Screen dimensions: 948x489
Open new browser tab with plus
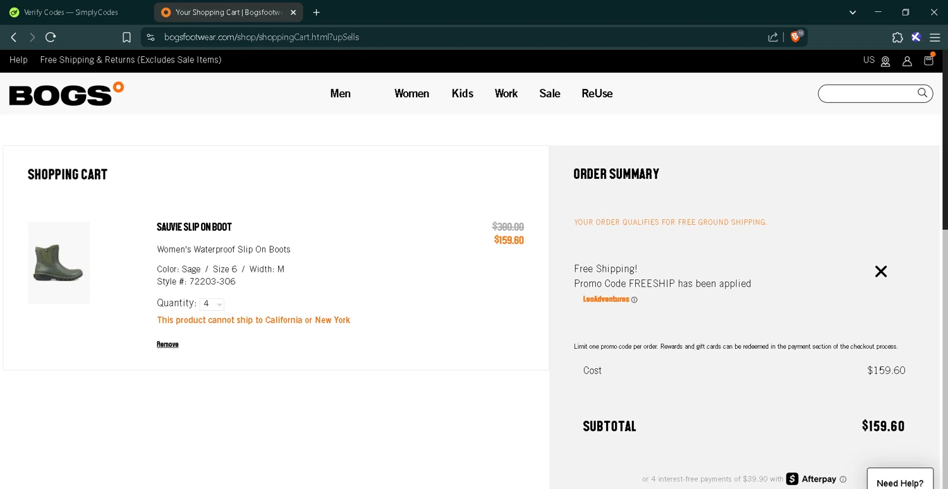tap(317, 12)
